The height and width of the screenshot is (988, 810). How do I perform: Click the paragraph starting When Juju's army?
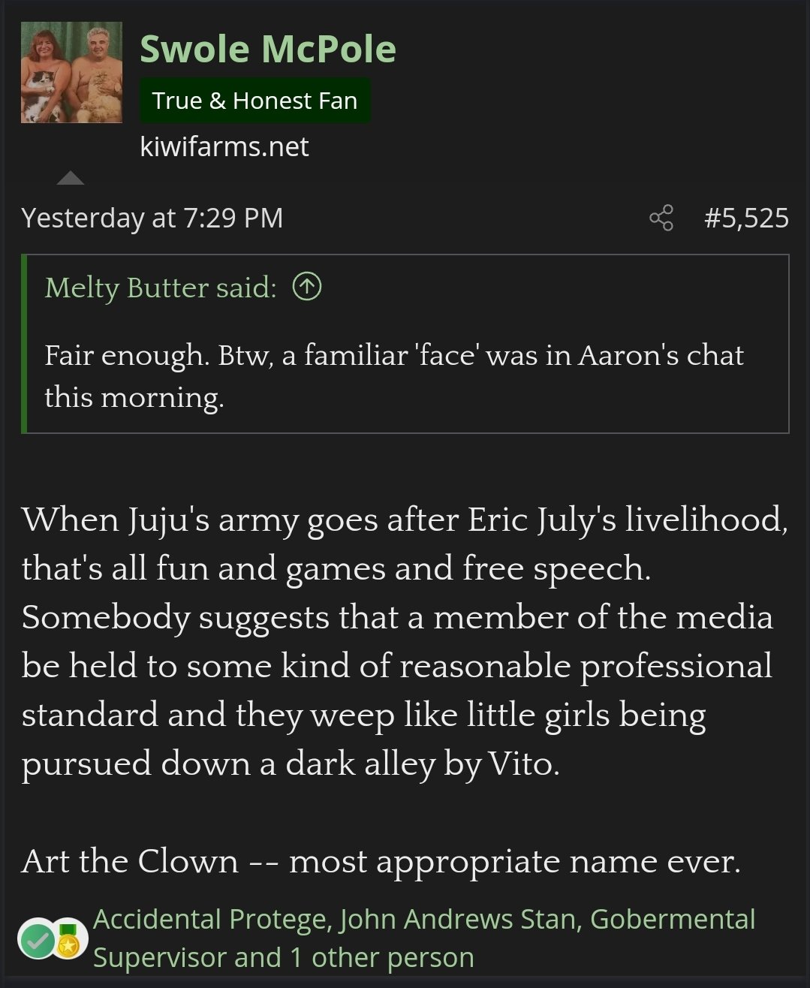pyautogui.click(x=405, y=641)
